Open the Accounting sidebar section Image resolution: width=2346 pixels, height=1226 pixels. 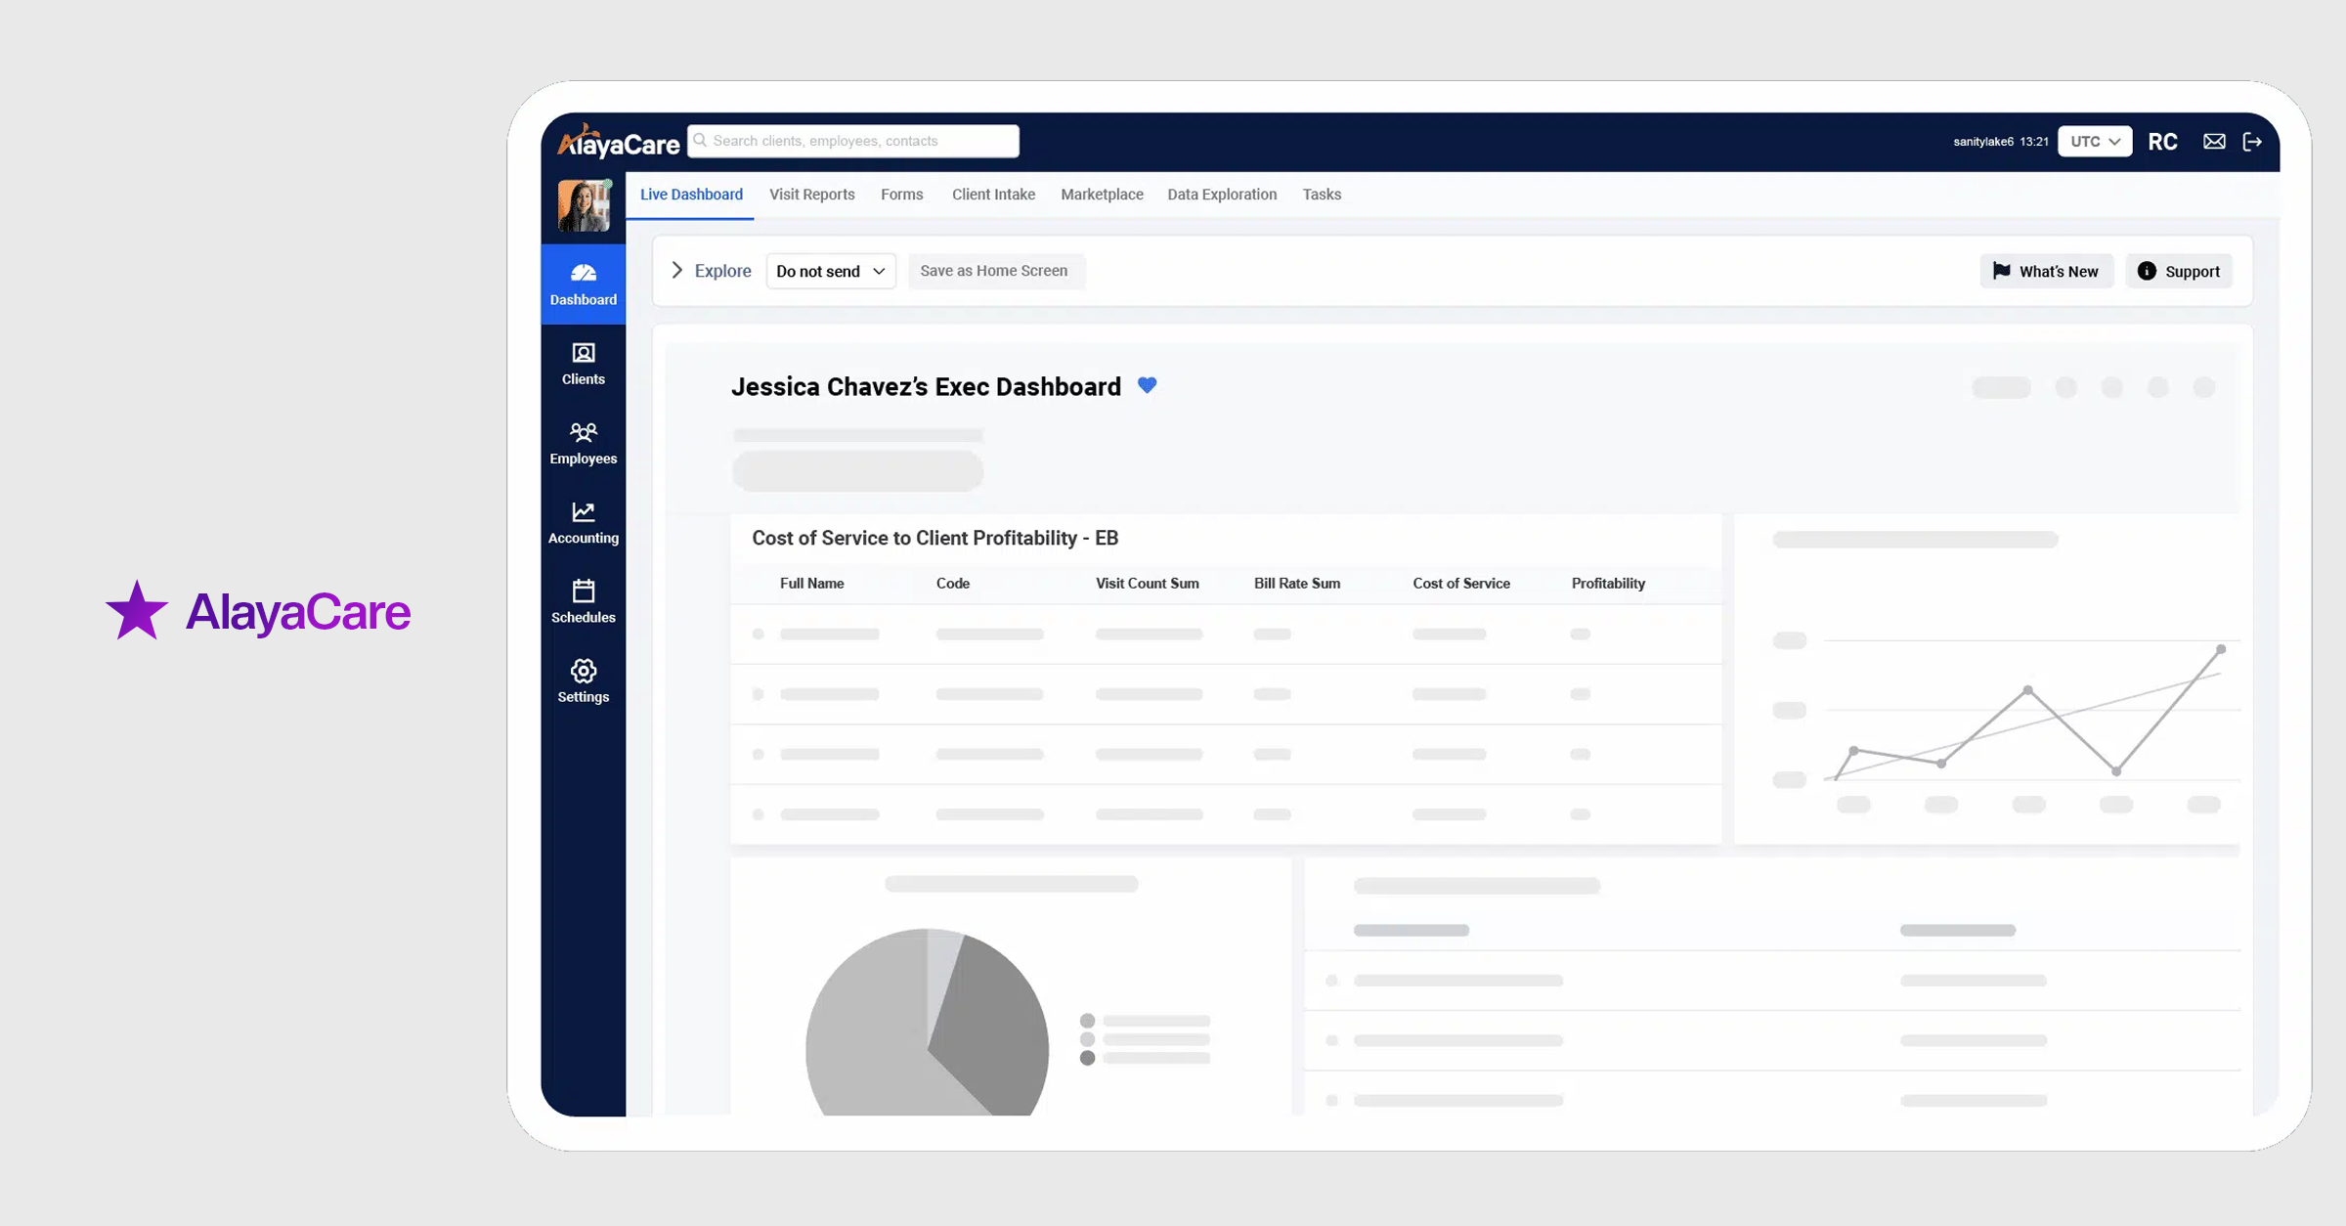(x=583, y=522)
